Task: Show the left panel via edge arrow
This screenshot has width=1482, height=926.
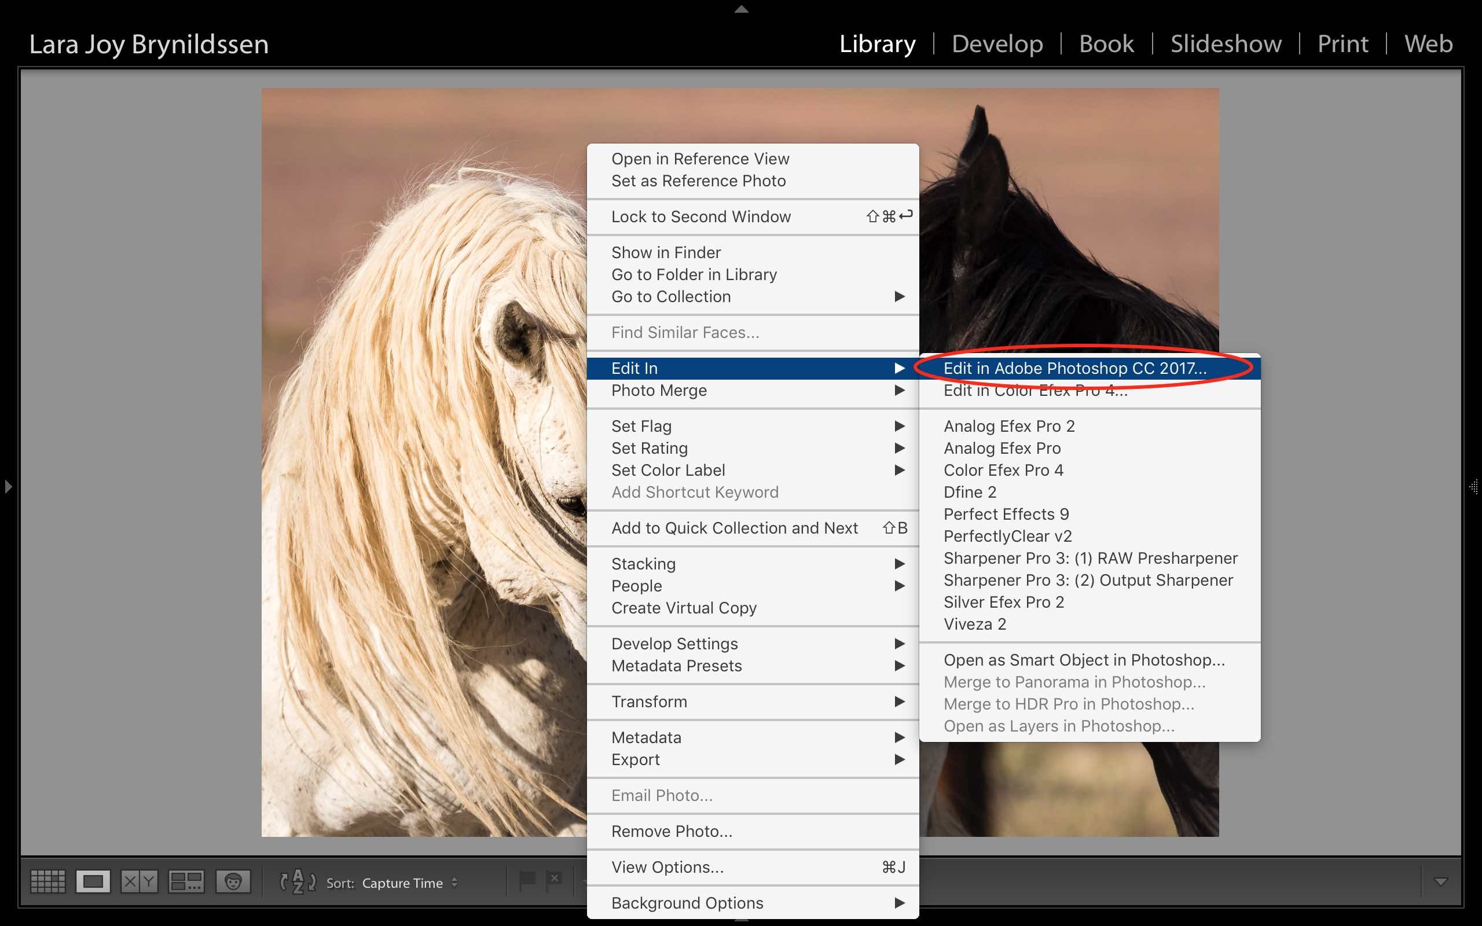Action: point(8,487)
